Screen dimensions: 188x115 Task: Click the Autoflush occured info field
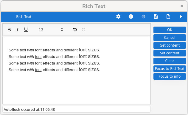77,109
